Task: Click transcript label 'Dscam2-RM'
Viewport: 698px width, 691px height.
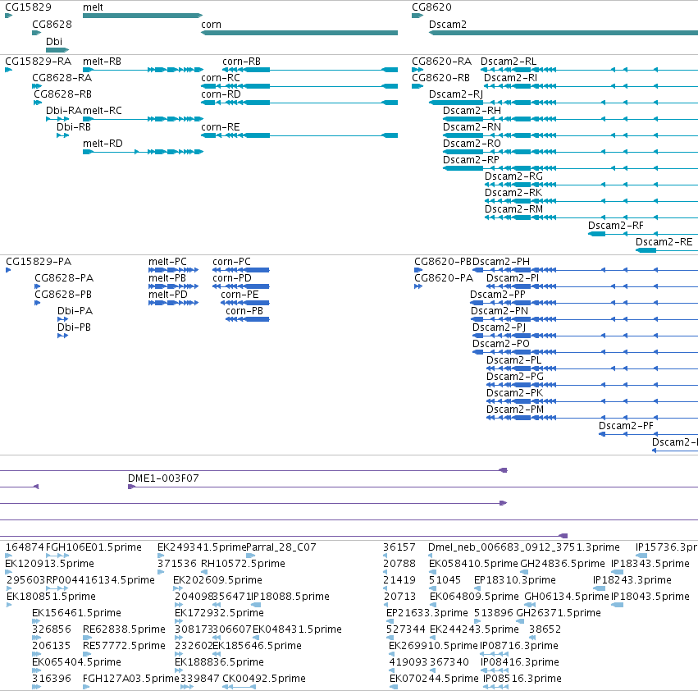Action: (513, 209)
